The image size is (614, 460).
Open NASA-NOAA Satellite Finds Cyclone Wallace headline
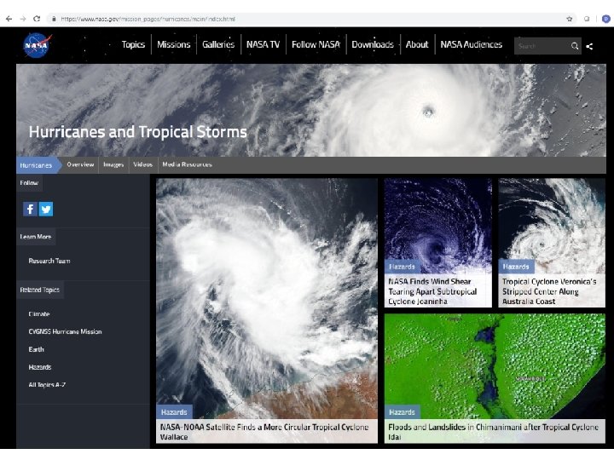[x=264, y=432]
